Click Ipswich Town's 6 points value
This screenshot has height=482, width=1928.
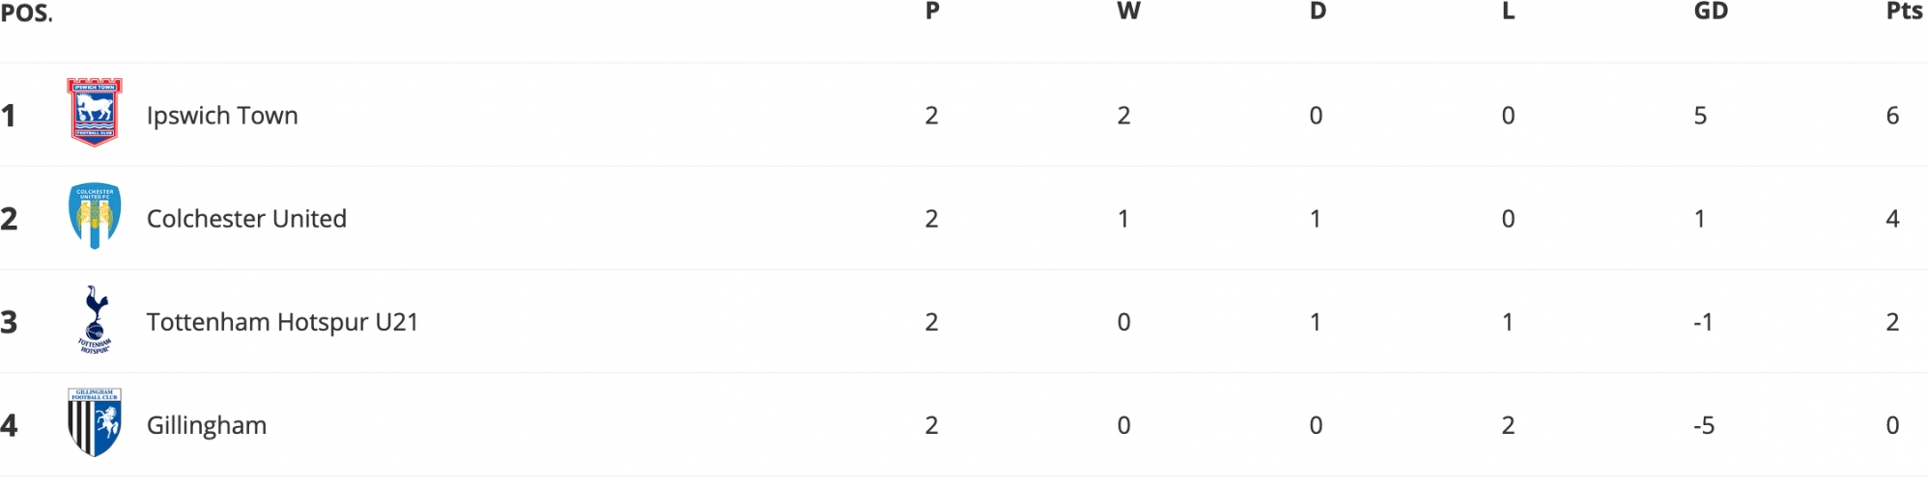tap(1892, 116)
